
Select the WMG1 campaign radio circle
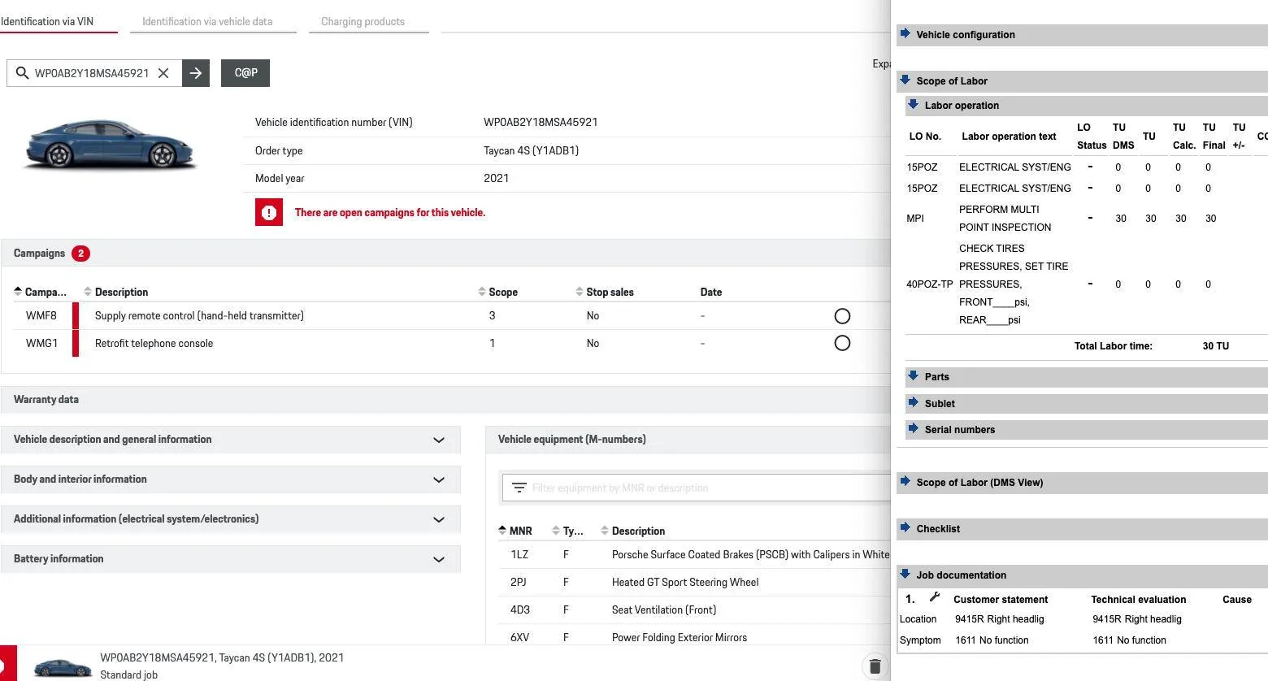842,343
